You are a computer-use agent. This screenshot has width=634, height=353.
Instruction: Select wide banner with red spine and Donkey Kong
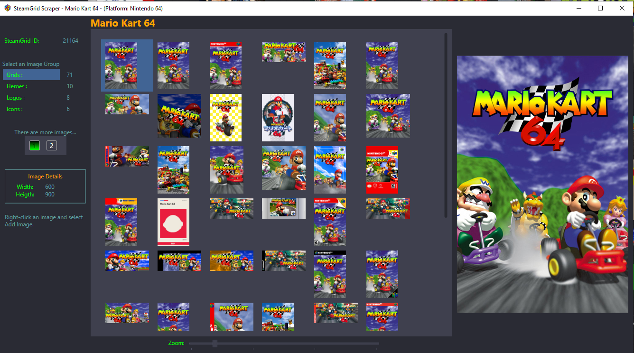(127, 156)
